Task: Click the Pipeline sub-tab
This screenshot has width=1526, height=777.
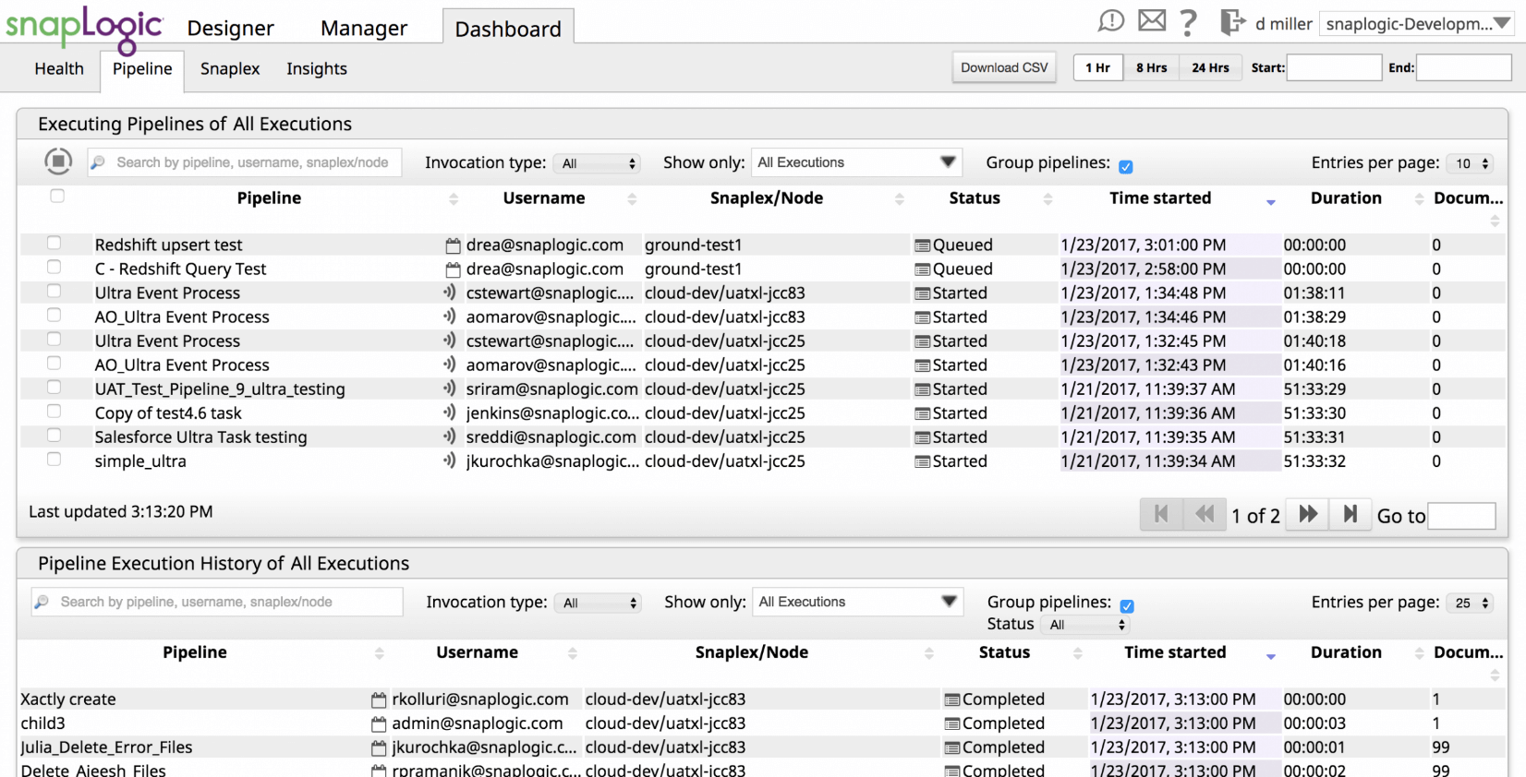Action: point(142,69)
